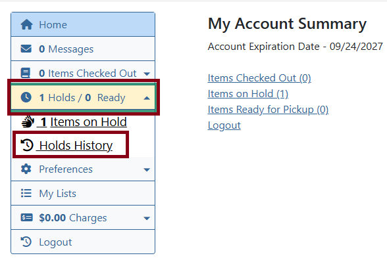The width and height of the screenshot is (387, 262).
Task: Click the Logout link in the account summary
Action: [224, 125]
